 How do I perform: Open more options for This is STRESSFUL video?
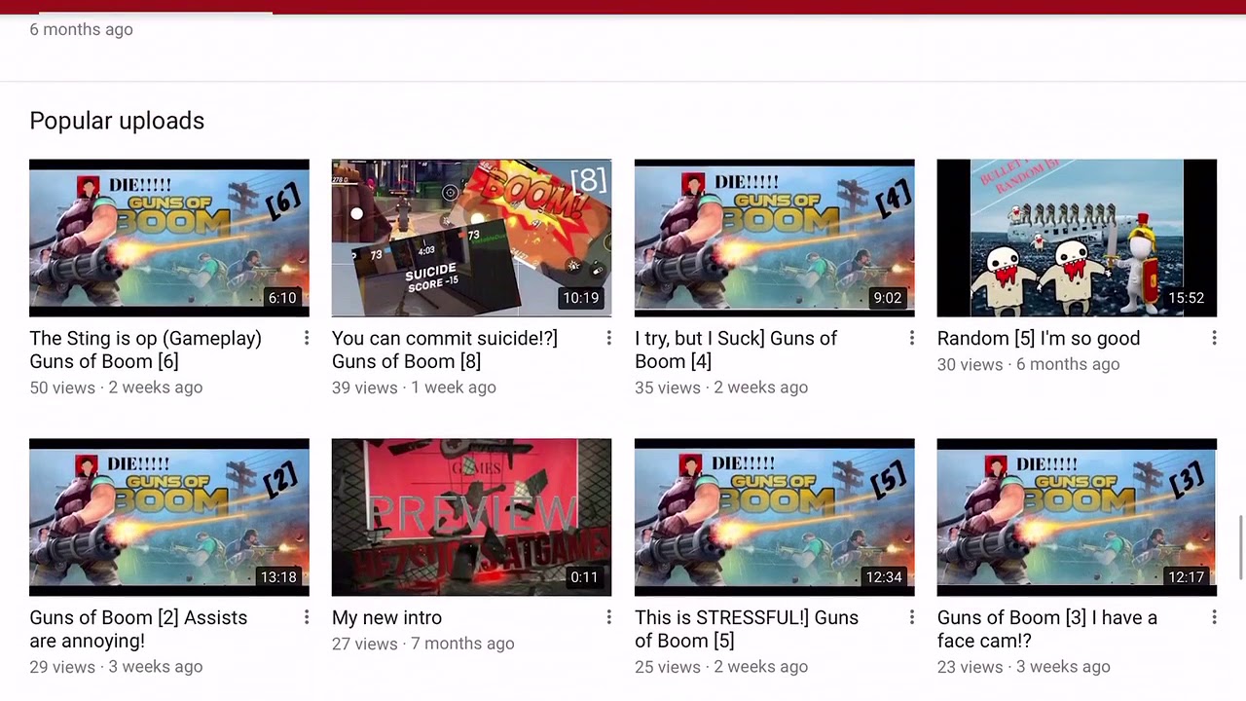pos(911,617)
